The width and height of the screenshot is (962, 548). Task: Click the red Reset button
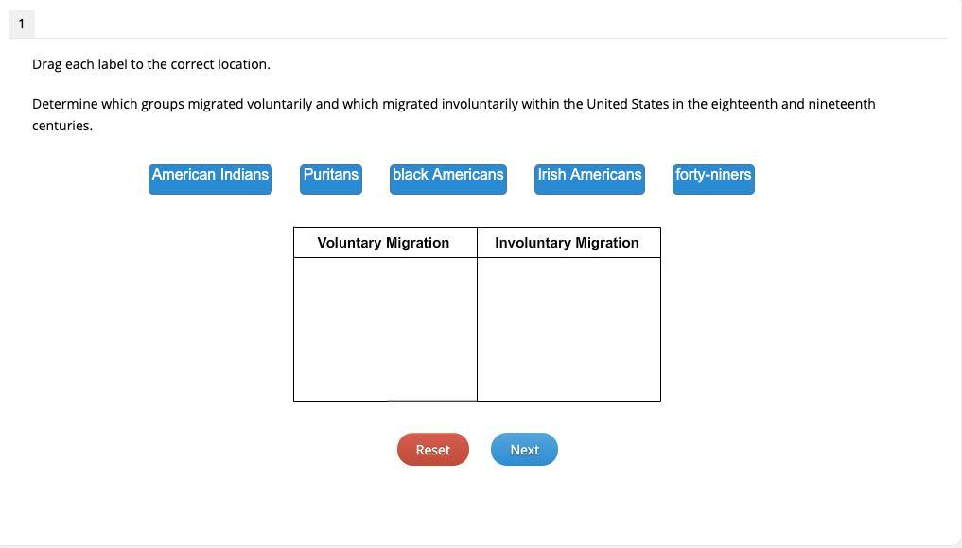pyautogui.click(x=433, y=450)
